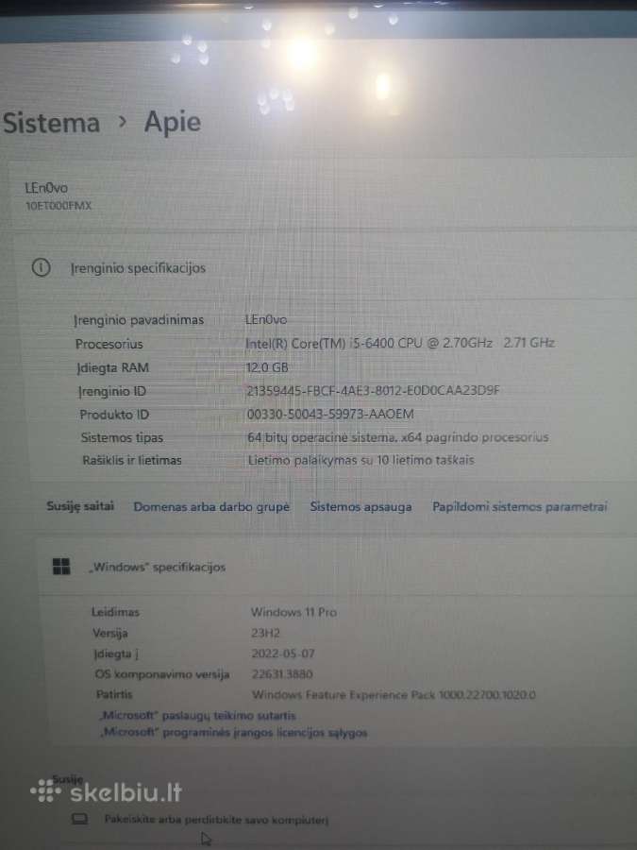
Task: Click the Apie breadcrumb title
Action: (x=173, y=123)
